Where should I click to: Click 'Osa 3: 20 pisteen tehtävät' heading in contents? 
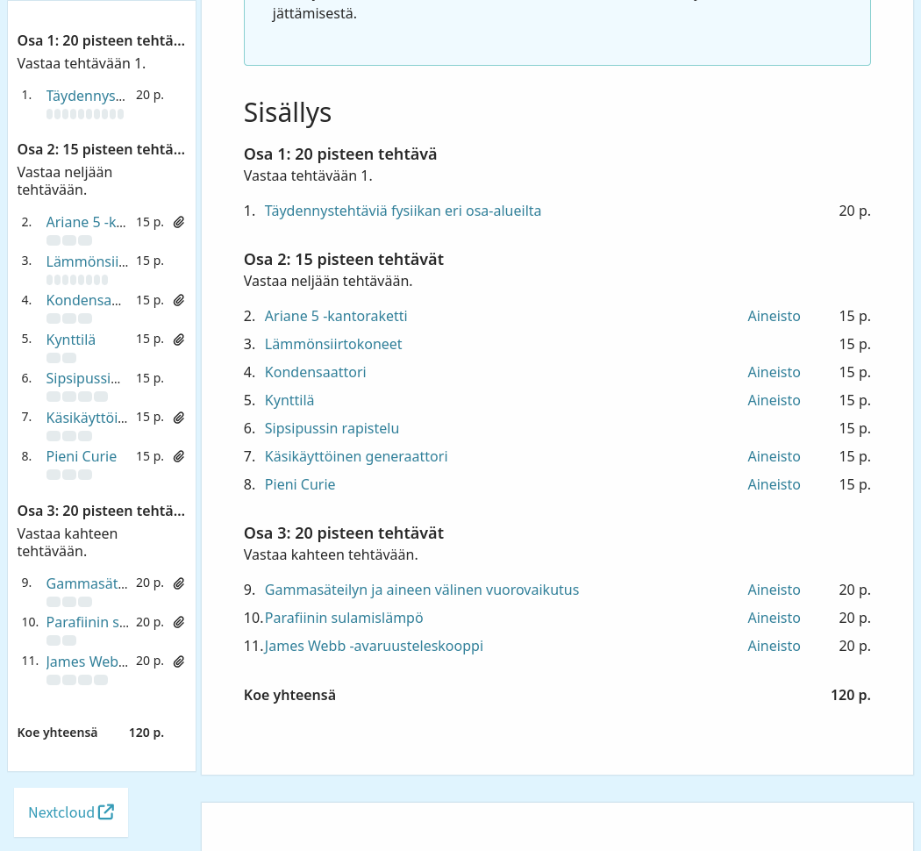[x=344, y=533]
